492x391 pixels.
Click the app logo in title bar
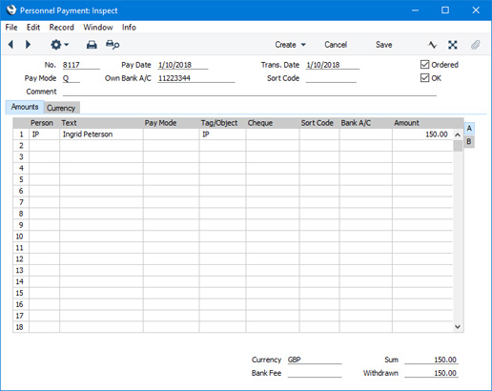[x=11, y=10]
